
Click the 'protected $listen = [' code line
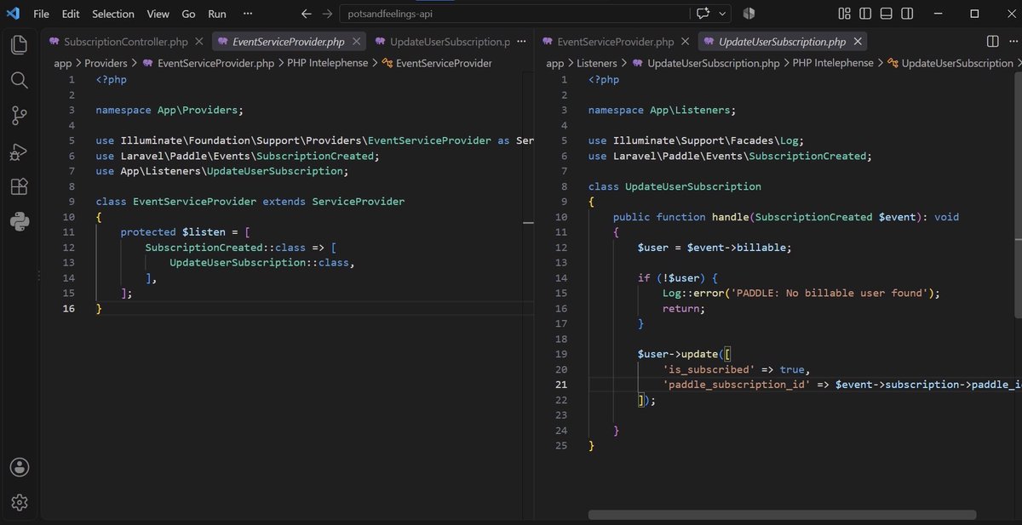coord(183,232)
